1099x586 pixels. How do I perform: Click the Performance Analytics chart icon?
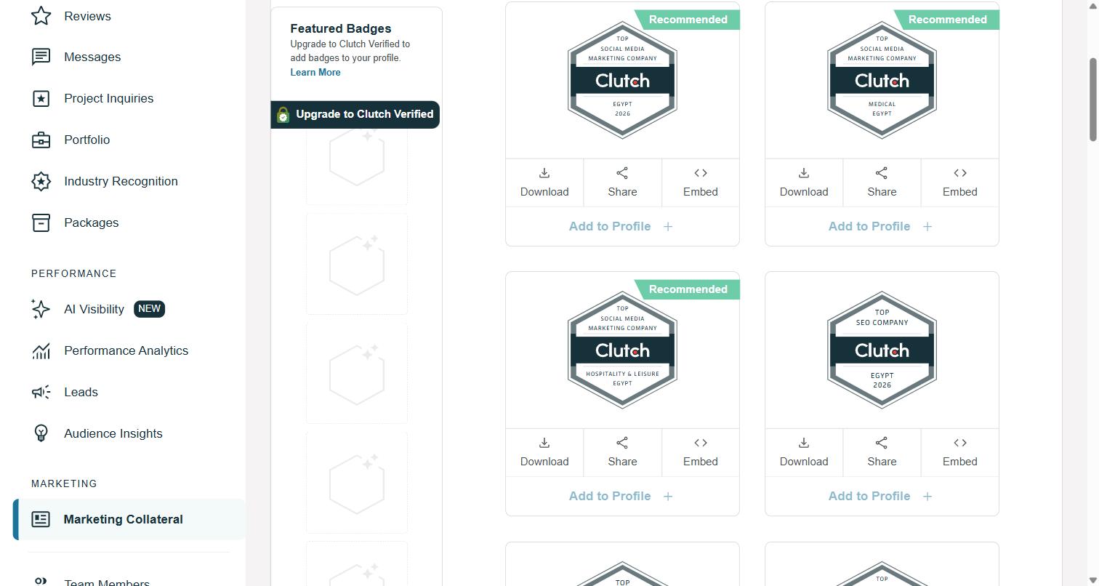(x=41, y=350)
